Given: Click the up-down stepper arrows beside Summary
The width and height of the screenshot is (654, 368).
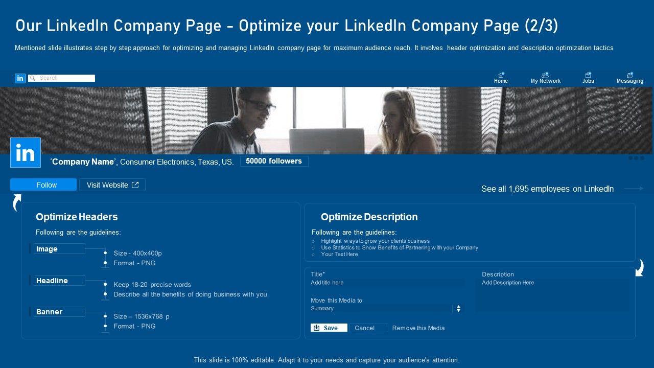Looking at the screenshot, I should [458, 309].
